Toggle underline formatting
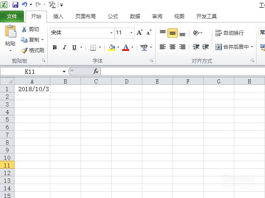This screenshot has width=265, height=198. click(x=74, y=47)
